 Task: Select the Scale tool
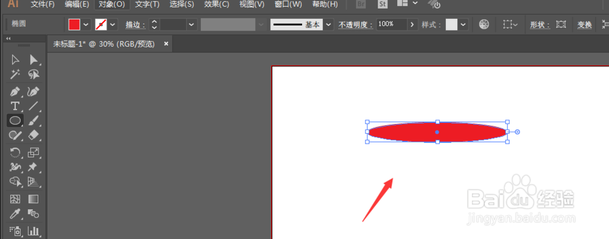33,153
